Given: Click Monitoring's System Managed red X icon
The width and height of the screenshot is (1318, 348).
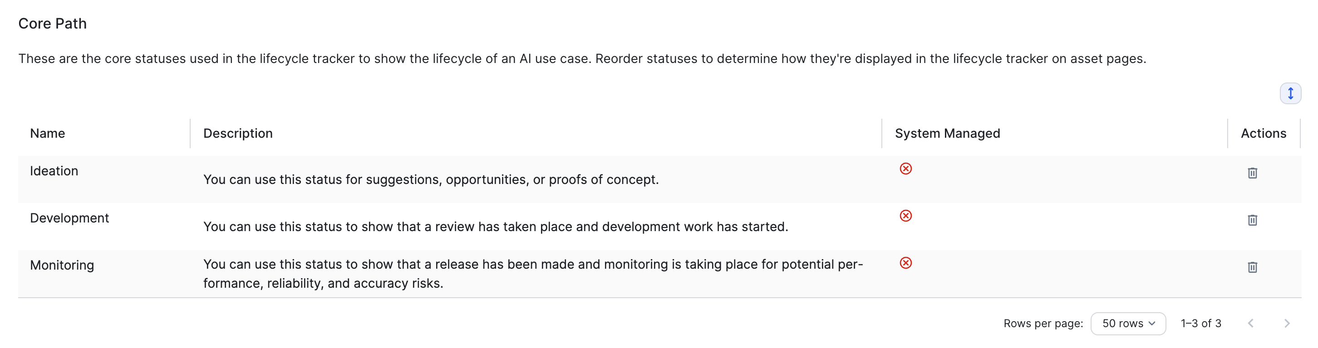Looking at the screenshot, I should pyautogui.click(x=905, y=263).
